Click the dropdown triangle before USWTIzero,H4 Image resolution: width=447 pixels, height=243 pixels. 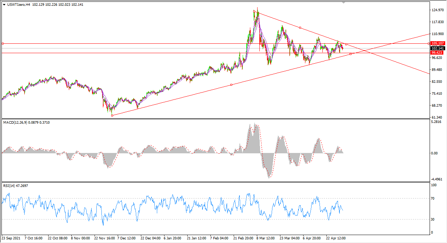pyautogui.click(x=4, y=5)
